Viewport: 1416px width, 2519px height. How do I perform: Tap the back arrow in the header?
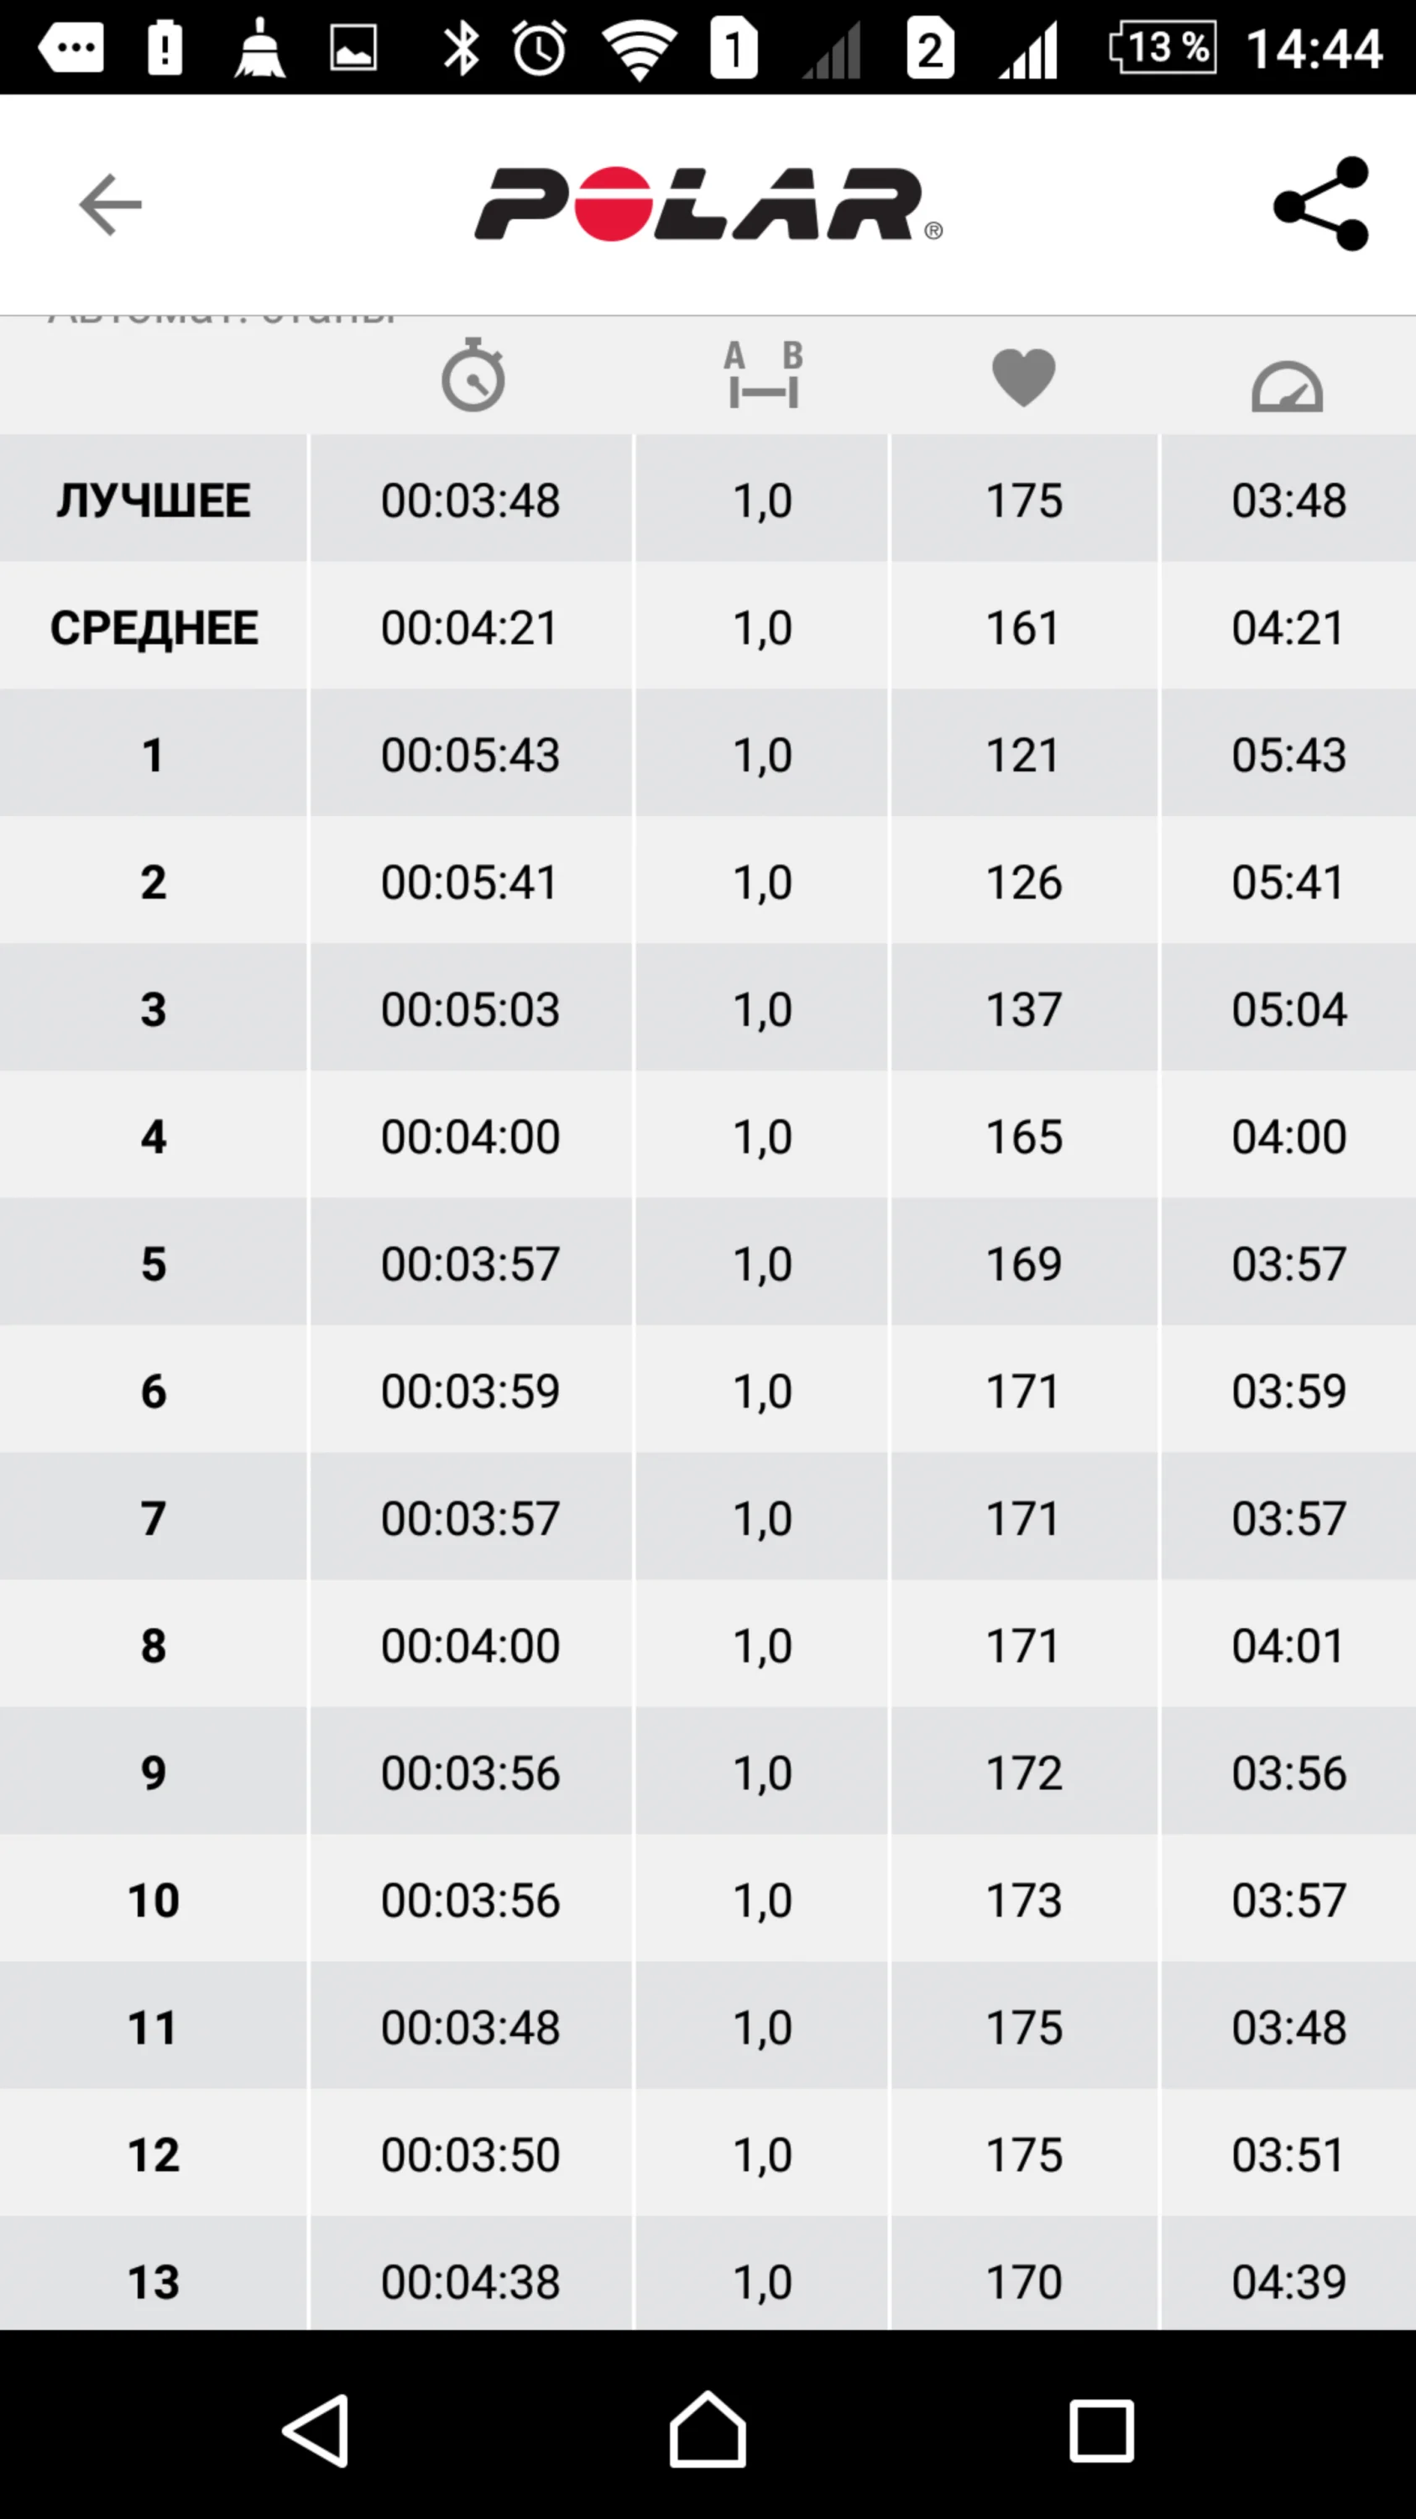pyautogui.click(x=111, y=204)
